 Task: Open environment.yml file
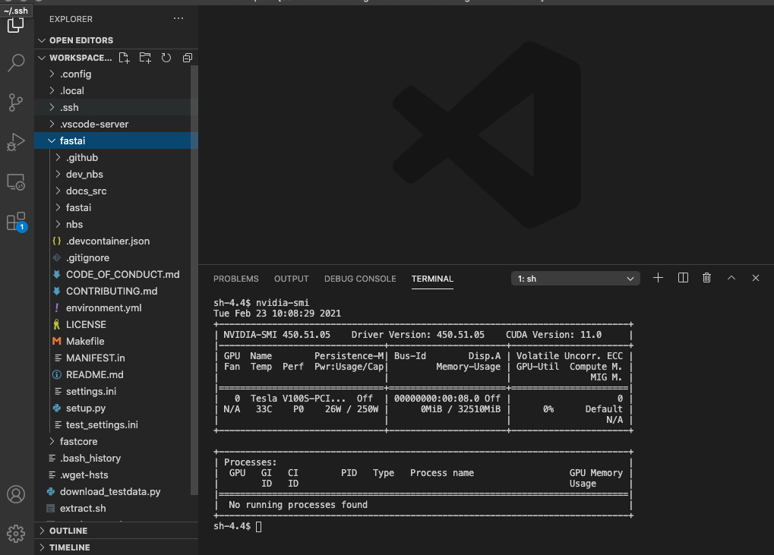116,307
